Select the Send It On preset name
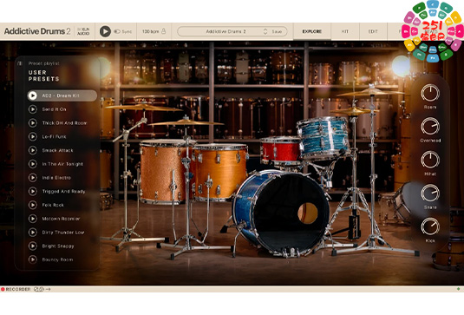Viewport: 464px width, 315px height. 54,109
